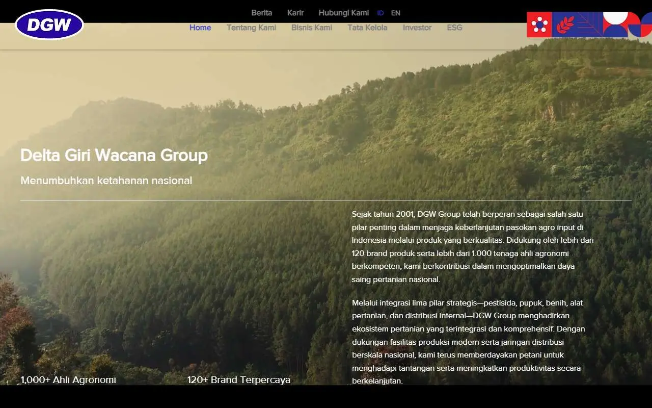
Task: Switch language to ID
Action: pos(381,13)
